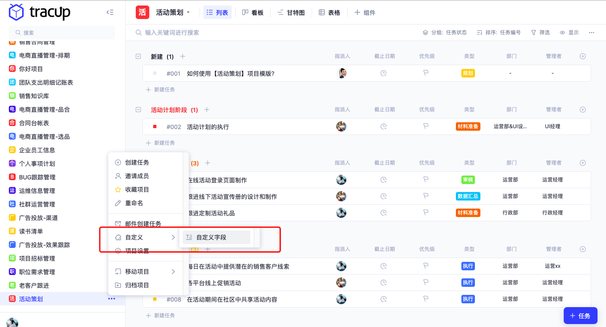Select the 活动计划阶段 group header checkbox

(x=138, y=109)
